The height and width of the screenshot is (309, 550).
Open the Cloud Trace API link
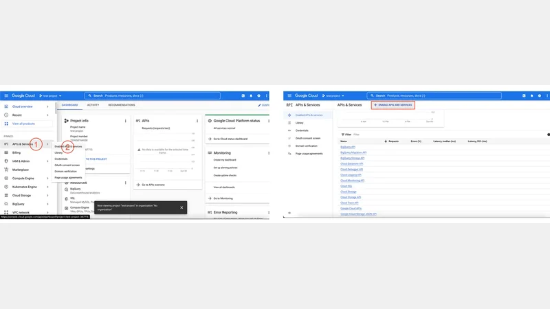[x=349, y=203]
